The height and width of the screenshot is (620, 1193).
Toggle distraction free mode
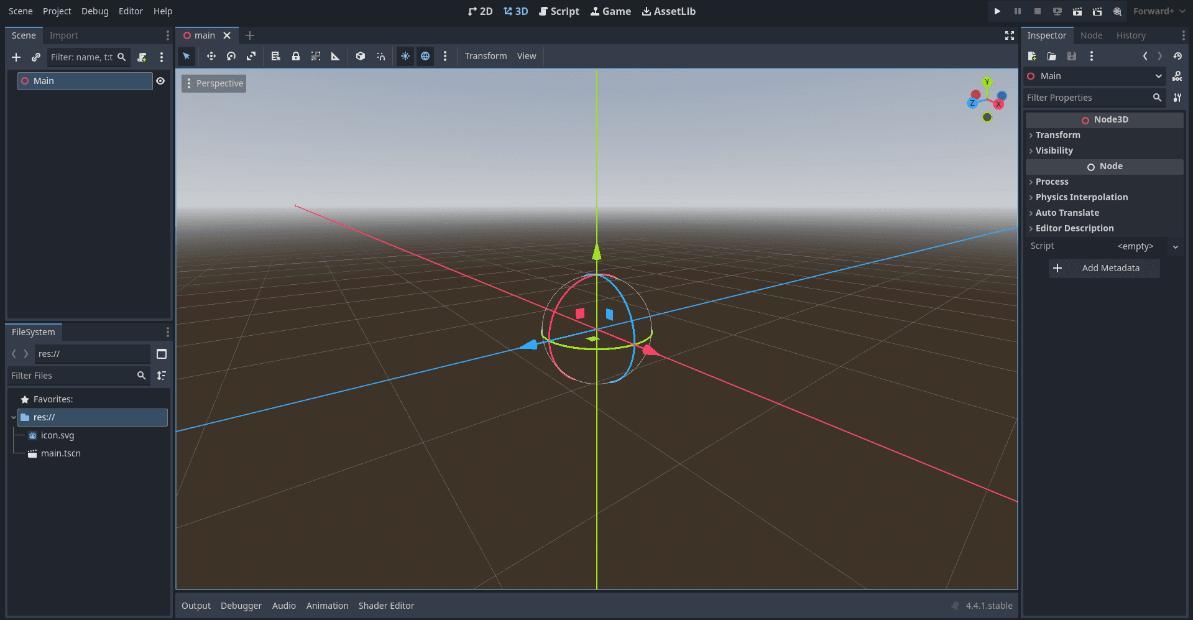1010,35
